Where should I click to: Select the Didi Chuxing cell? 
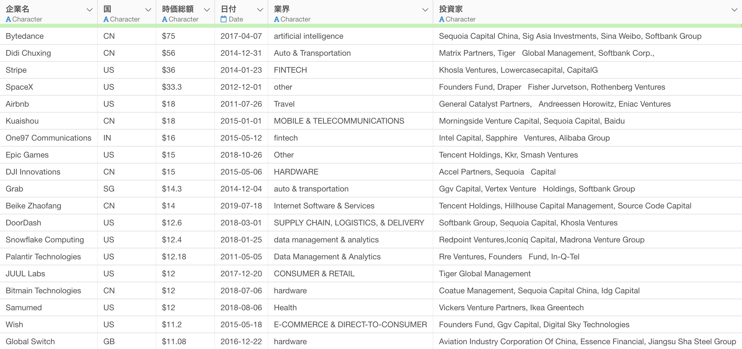coord(49,53)
